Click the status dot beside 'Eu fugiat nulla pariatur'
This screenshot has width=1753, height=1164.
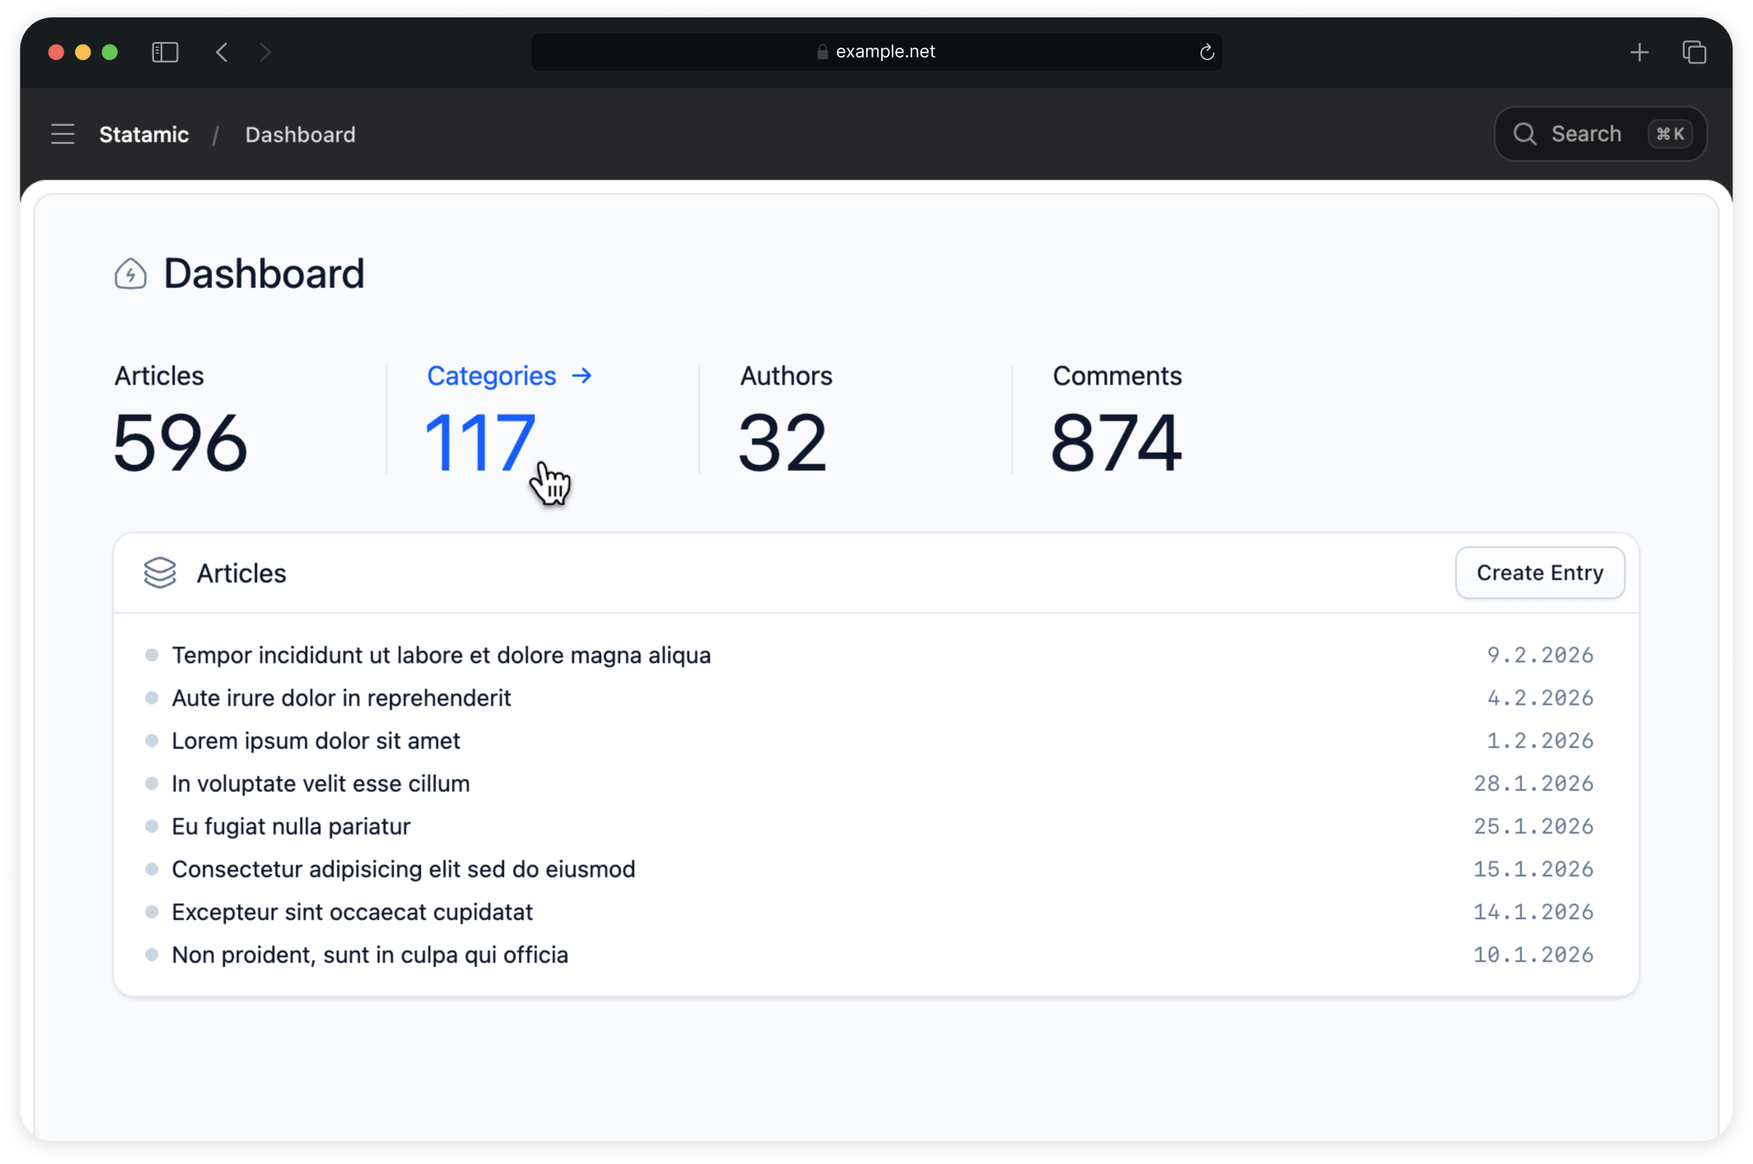click(x=152, y=826)
